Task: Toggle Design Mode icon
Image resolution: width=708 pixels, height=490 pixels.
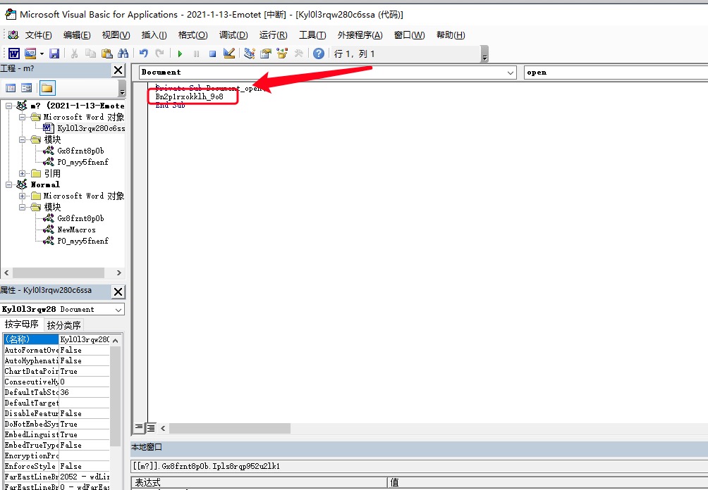Action: [229, 54]
